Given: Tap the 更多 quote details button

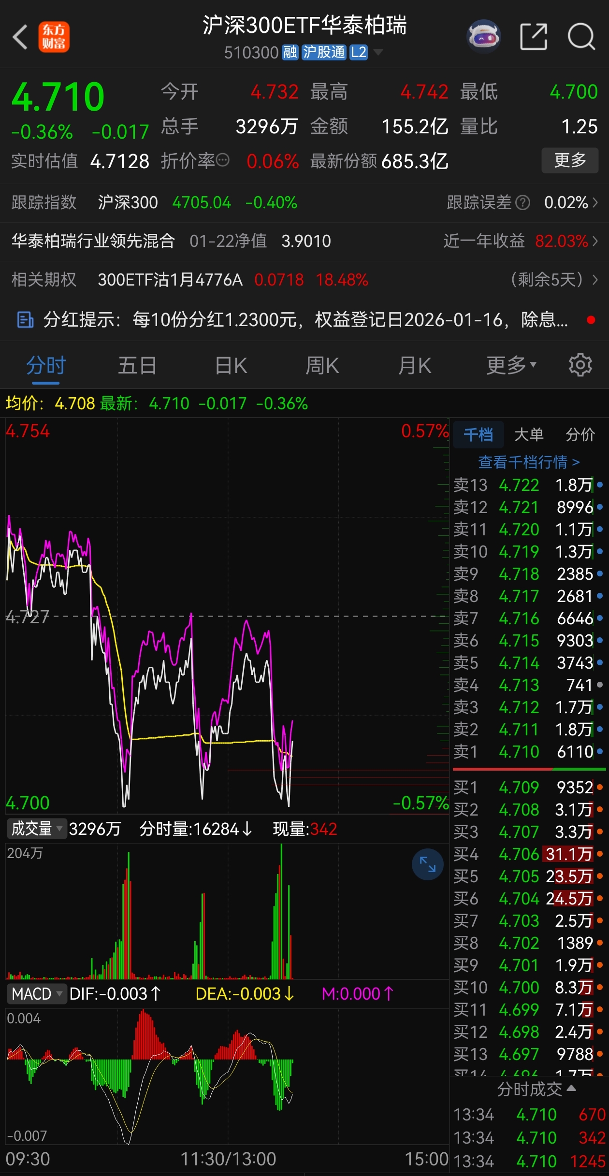Looking at the screenshot, I should click(570, 160).
